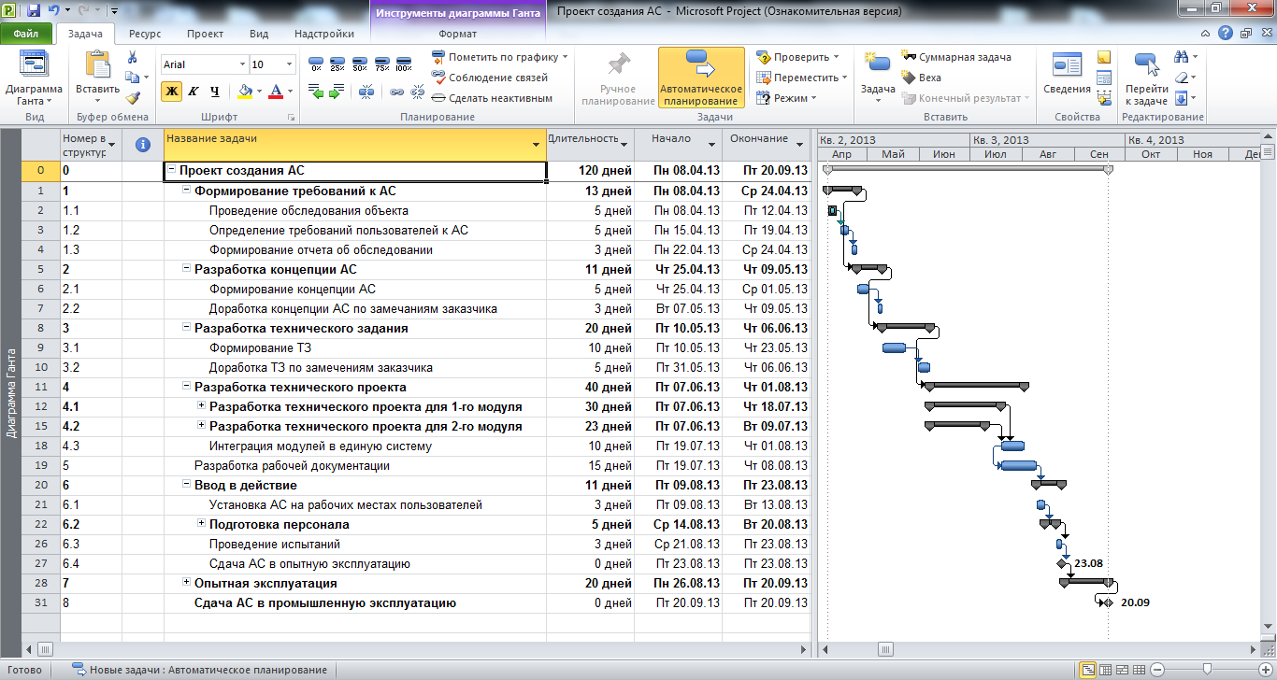Viewport: 1277px width, 680px height.
Task: Select the Format Painter brush icon
Action: [132, 97]
